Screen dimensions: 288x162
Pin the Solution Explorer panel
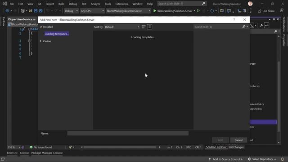point(274,19)
